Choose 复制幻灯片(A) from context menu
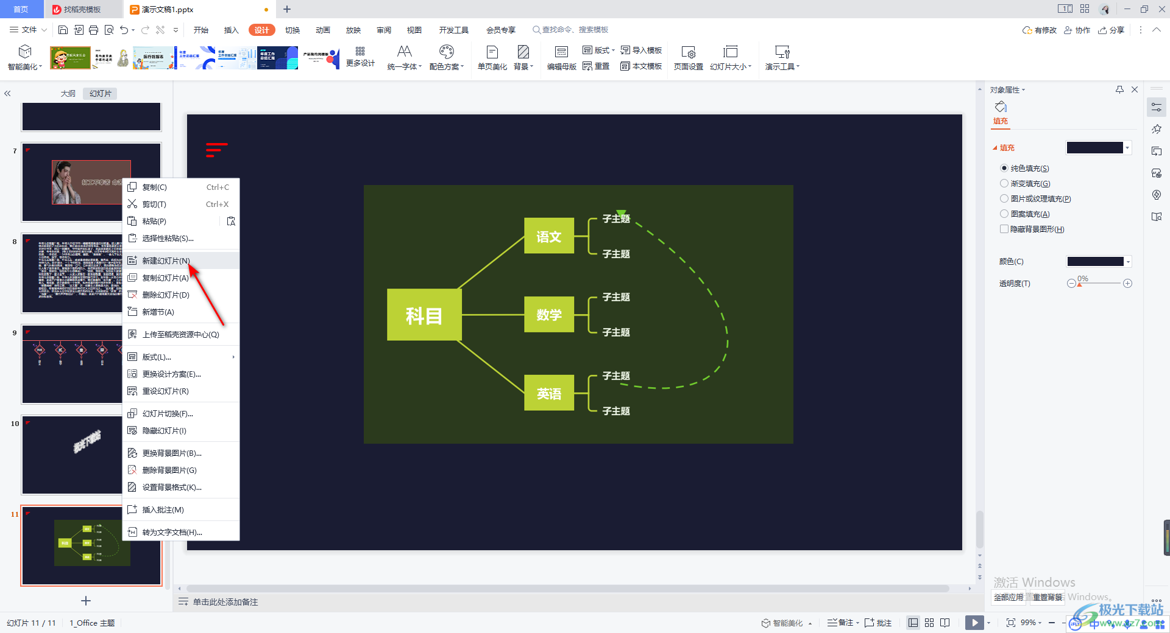The width and height of the screenshot is (1170, 633). (181, 278)
